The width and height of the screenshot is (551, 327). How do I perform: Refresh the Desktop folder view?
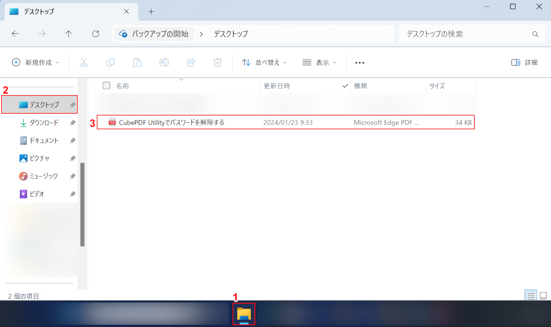pos(95,34)
